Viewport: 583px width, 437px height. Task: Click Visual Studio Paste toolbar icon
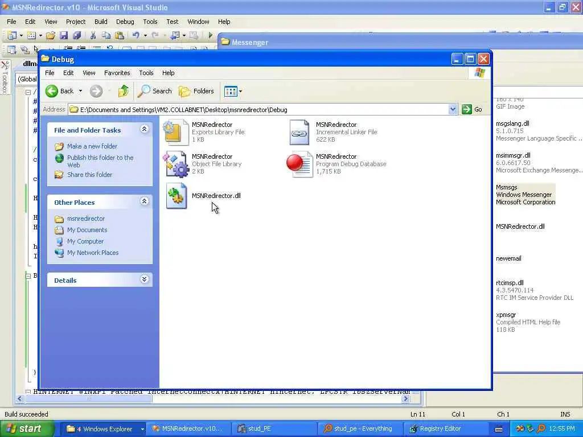pos(120,35)
